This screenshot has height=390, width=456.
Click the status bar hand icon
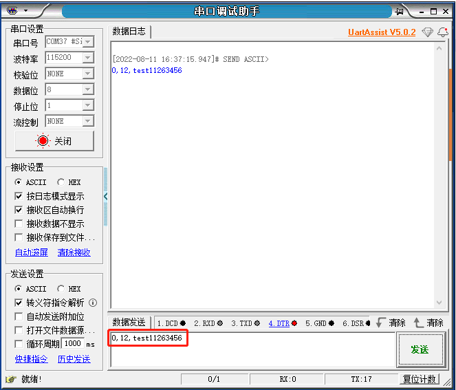(x=11, y=379)
